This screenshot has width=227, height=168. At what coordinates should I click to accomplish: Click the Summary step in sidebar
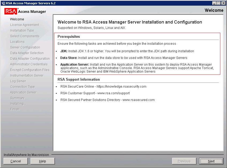point(17,98)
